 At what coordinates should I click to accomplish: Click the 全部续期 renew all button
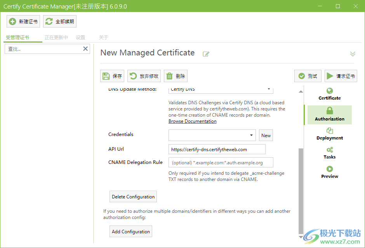pyautogui.click(x=59, y=21)
